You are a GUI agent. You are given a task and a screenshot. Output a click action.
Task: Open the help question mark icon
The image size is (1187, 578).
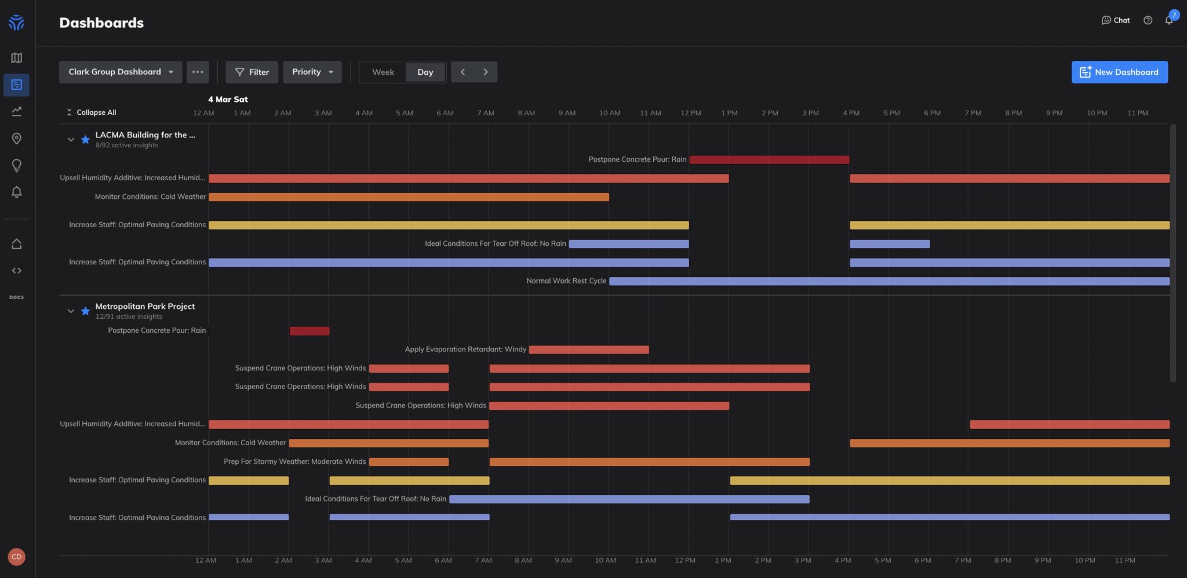click(1148, 20)
